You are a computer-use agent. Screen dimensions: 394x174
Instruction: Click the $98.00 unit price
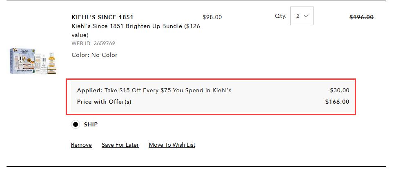(x=212, y=17)
